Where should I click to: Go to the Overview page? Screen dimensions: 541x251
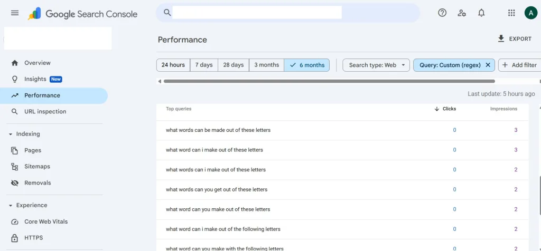click(x=37, y=63)
